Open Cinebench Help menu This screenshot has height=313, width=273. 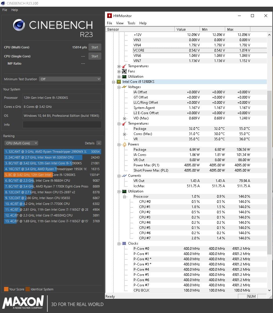14,10
